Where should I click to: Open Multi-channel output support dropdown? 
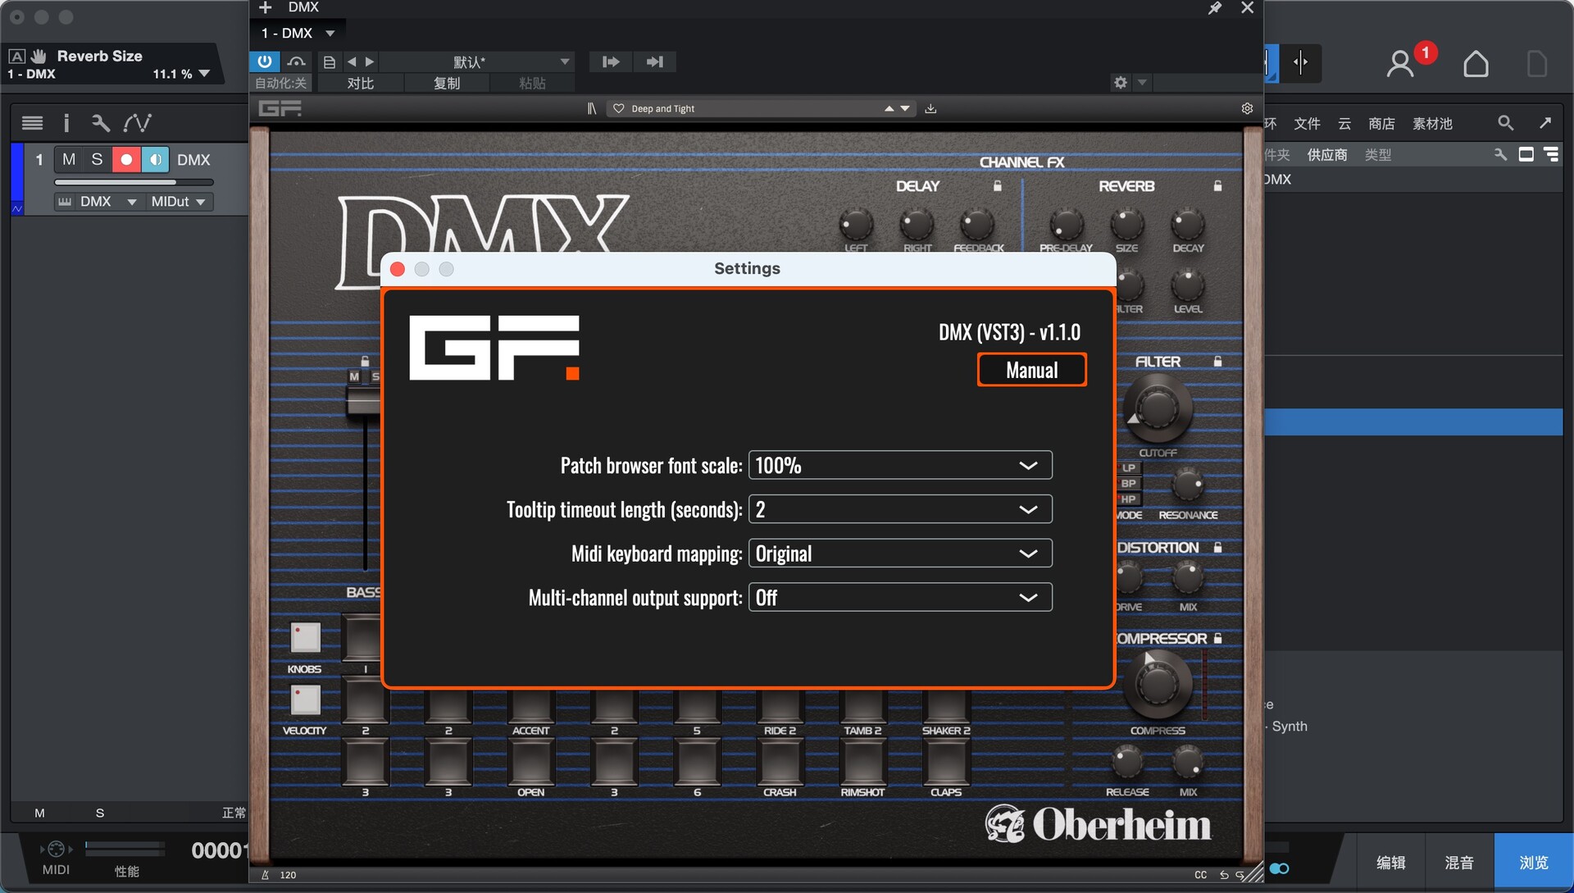click(899, 598)
